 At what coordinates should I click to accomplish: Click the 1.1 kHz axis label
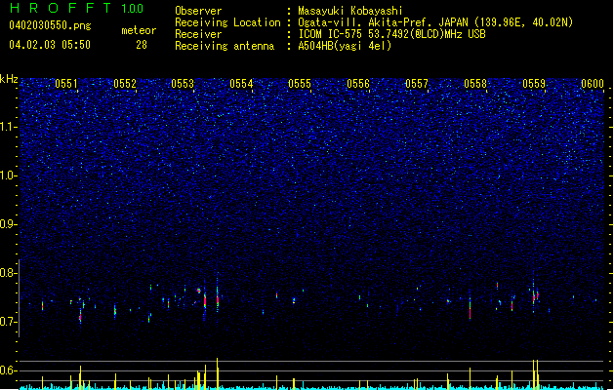pyautogui.click(x=8, y=127)
